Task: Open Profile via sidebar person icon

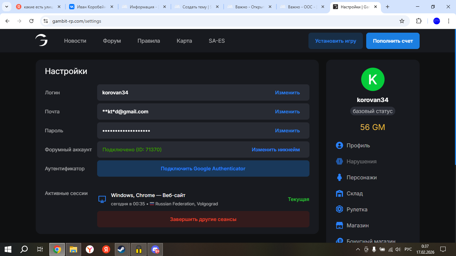Action: pyautogui.click(x=339, y=145)
